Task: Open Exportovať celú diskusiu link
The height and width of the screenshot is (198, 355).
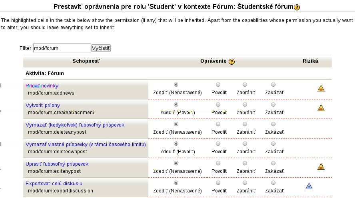Action: point(54,184)
